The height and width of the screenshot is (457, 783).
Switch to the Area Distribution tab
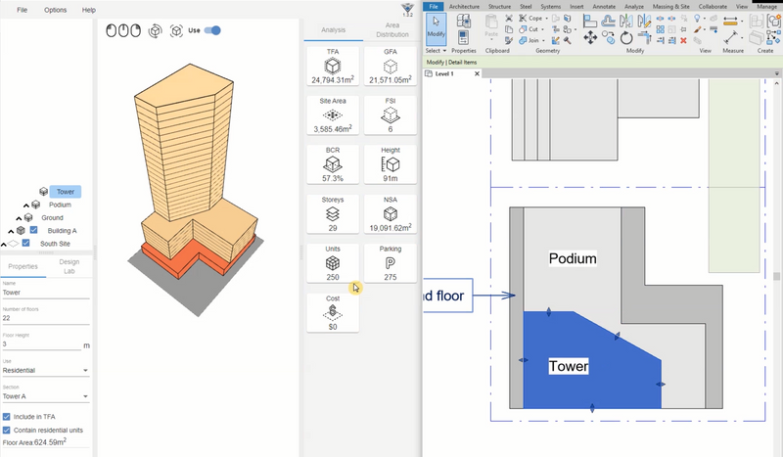click(391, 30)
